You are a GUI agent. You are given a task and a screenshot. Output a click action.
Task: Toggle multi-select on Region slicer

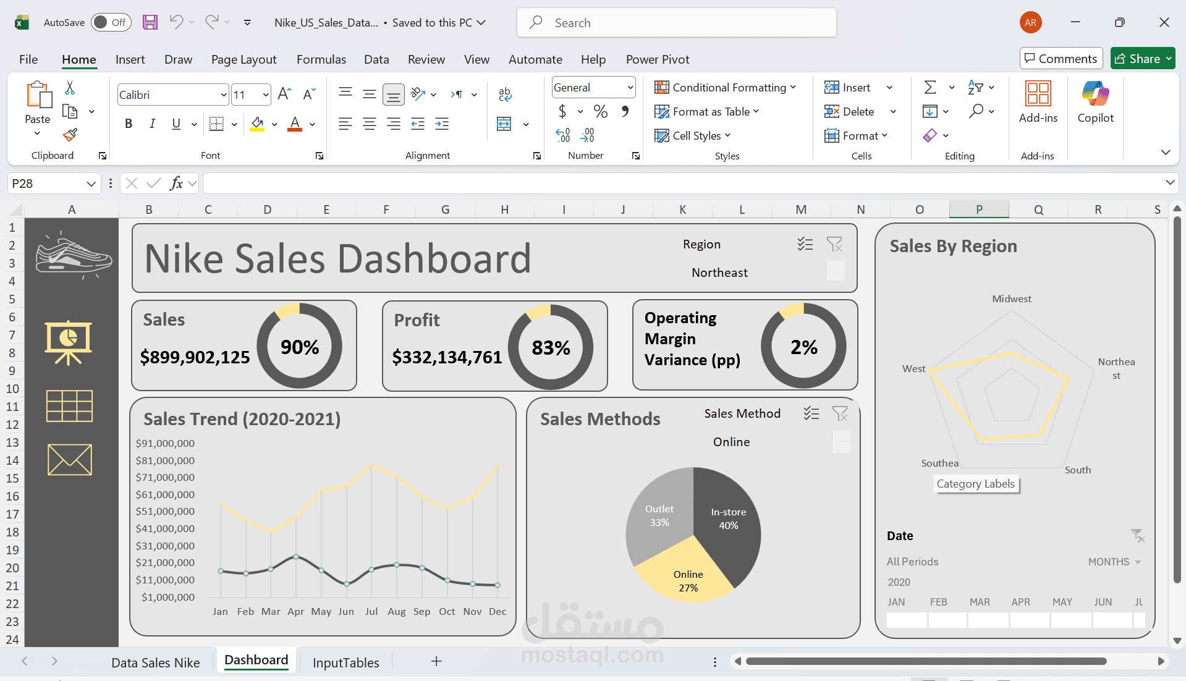click(x=805, y=244)
